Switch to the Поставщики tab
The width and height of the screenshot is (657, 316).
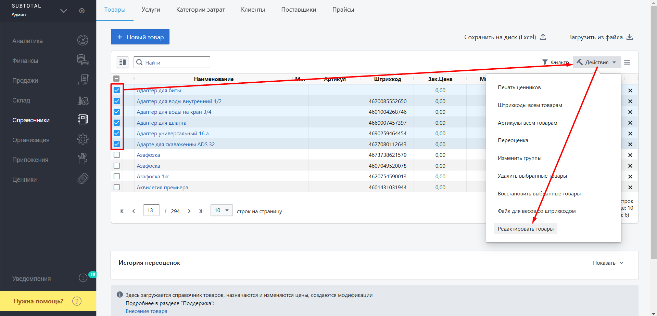coord(299,10)
